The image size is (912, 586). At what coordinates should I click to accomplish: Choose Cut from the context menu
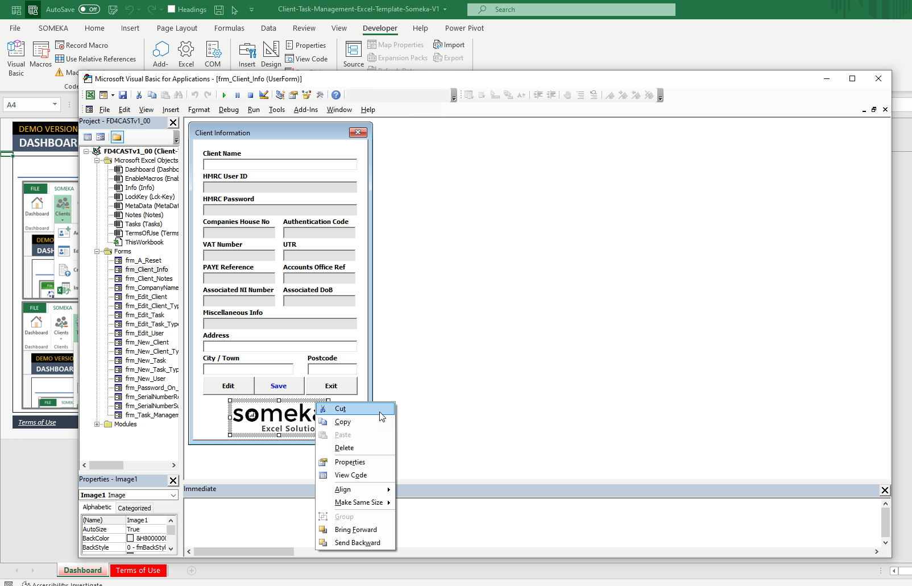(356, 409)
